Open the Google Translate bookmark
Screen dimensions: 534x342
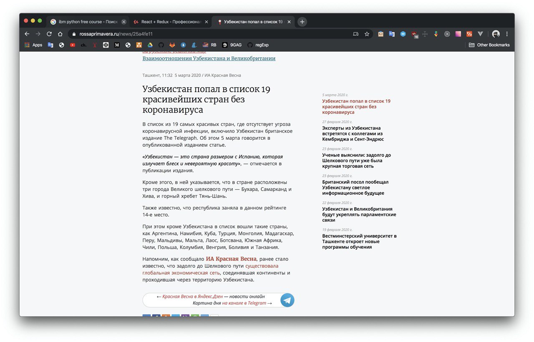50,45
